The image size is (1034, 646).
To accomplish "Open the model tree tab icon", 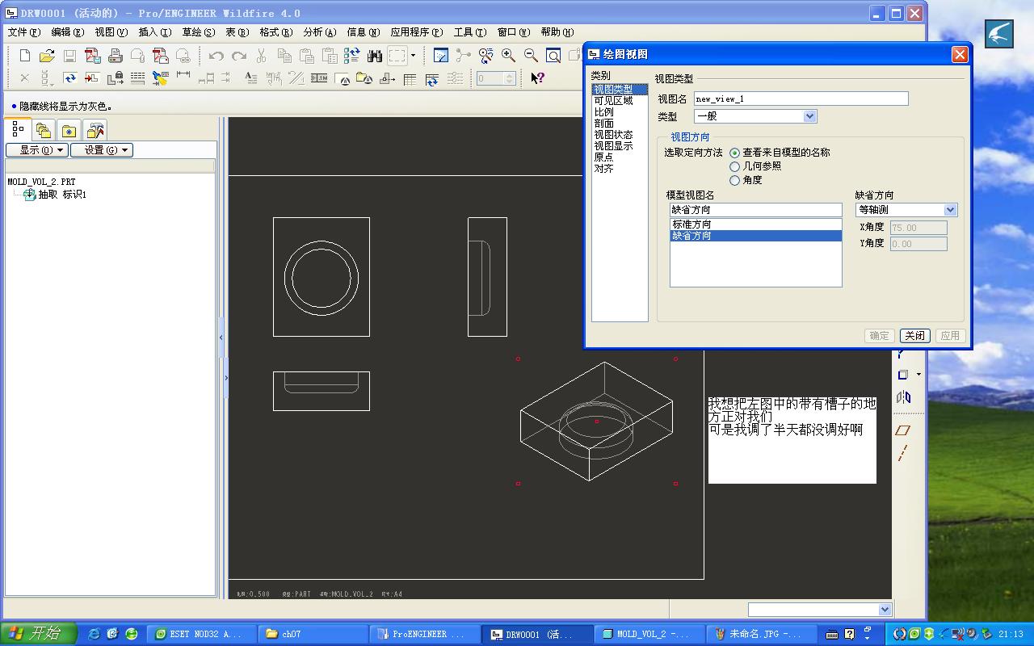I will (x=18, y=130).
